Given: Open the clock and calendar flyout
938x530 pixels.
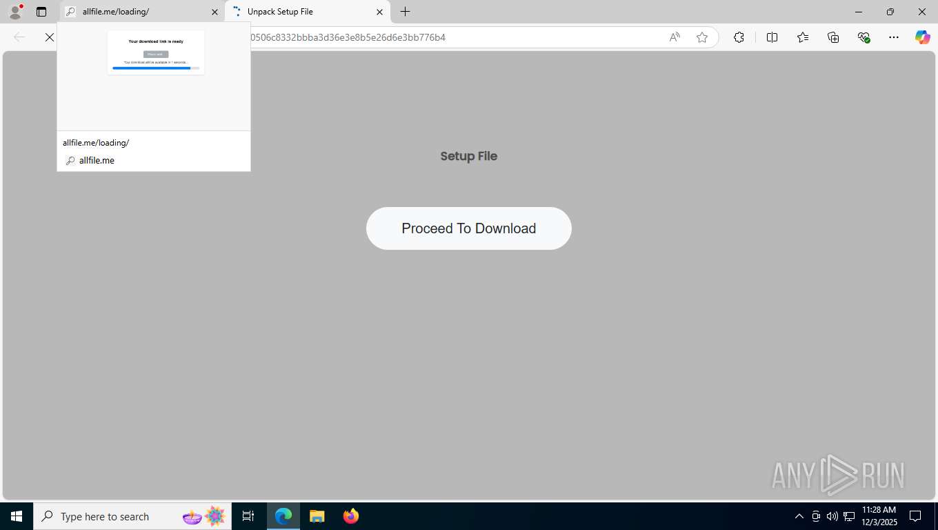Looking at the screenshot, I should pyautogui.click(x=879, y=516).
